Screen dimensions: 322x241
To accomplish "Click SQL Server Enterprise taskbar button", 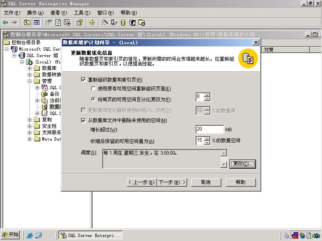I will coord(91,235).
